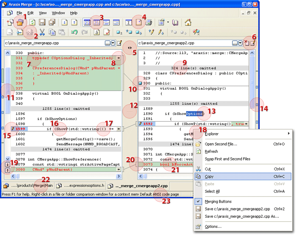Screen dimensions: 296x235
Task: Expand the options button dropdown arrow
Action: [x=168, y=22]
